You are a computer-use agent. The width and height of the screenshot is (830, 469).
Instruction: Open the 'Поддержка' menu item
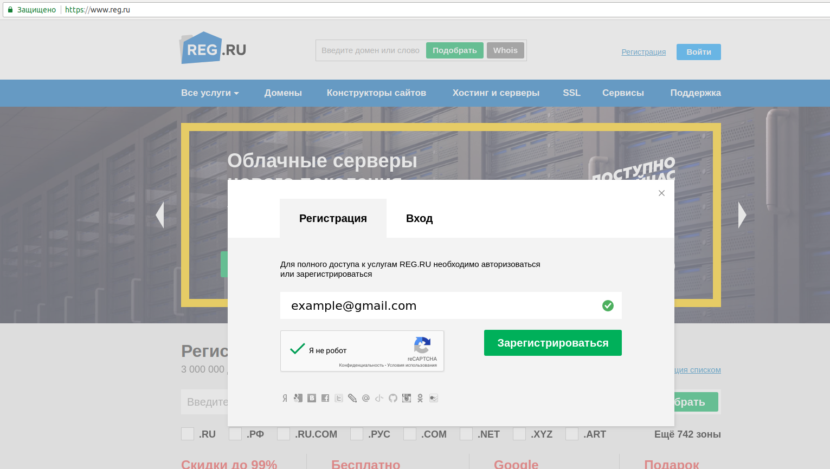(x=696, y=93)
